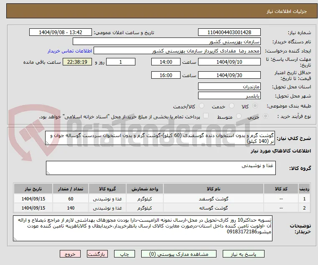
Task: Click the گوشت گوساله item name cell
Action: (214, 208)
